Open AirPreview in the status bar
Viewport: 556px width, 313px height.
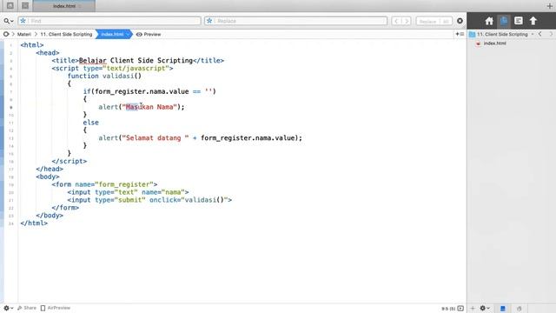click(56, 308)
